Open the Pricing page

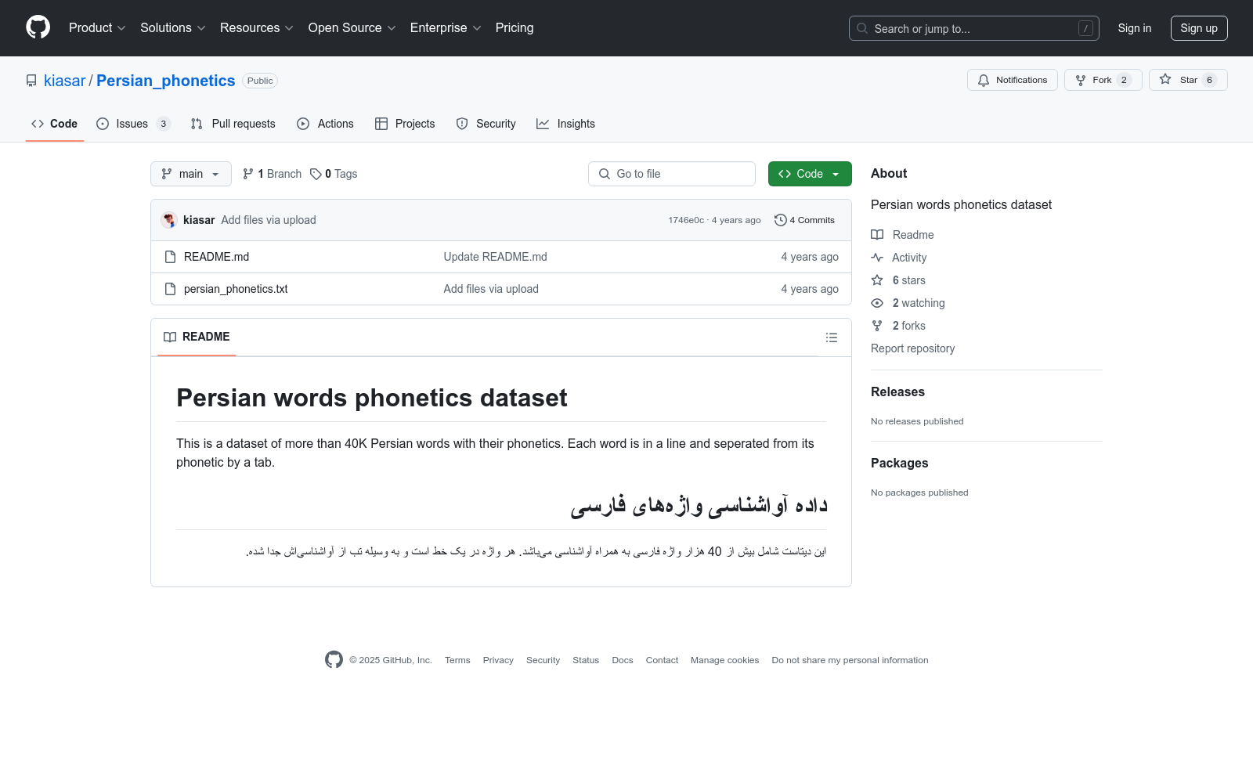(x=515, y=27)
